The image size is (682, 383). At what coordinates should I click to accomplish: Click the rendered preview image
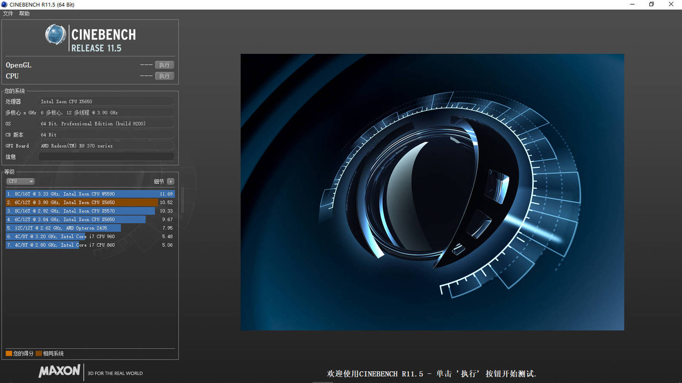point(432,192)
